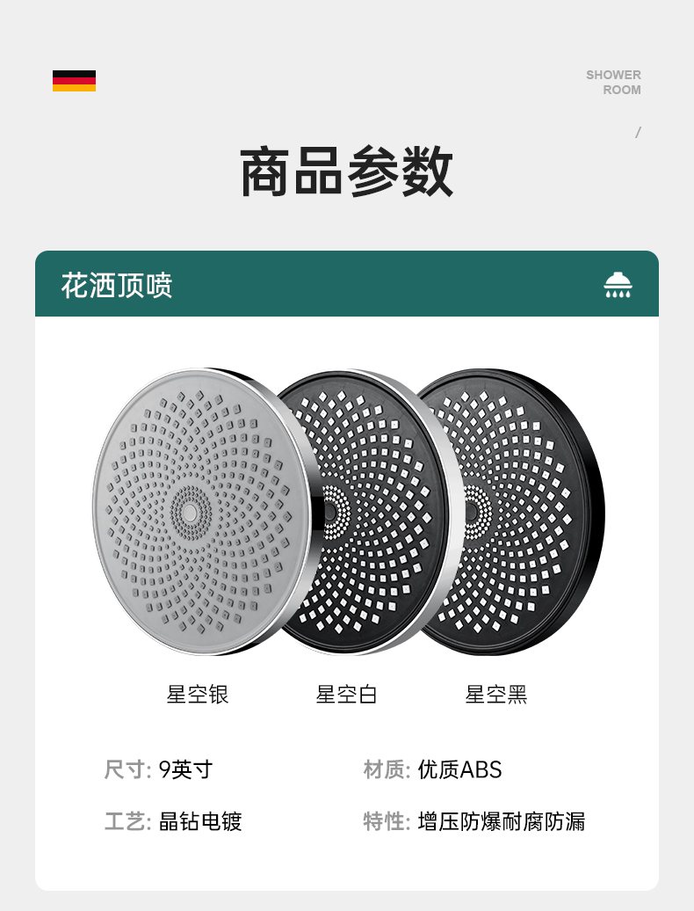Click the shower head icon in green header
The width and height of the screenshot is (694, 911).
(x=618, y=285)
